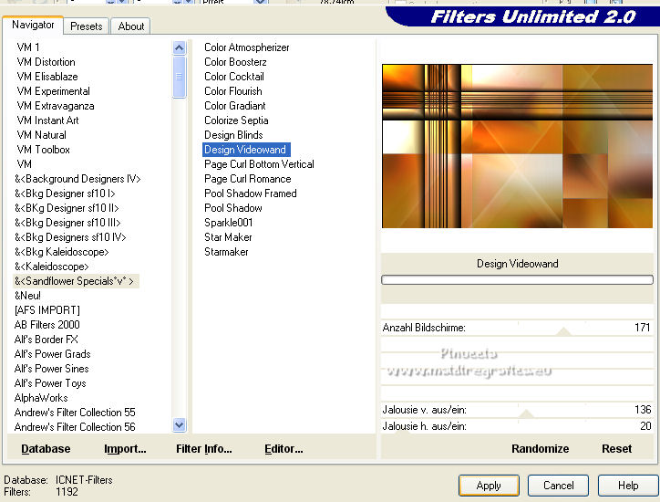Switch to the Presets tab
Image resolution: width=660 pixels, height=502 pixels.
(87, 26)
